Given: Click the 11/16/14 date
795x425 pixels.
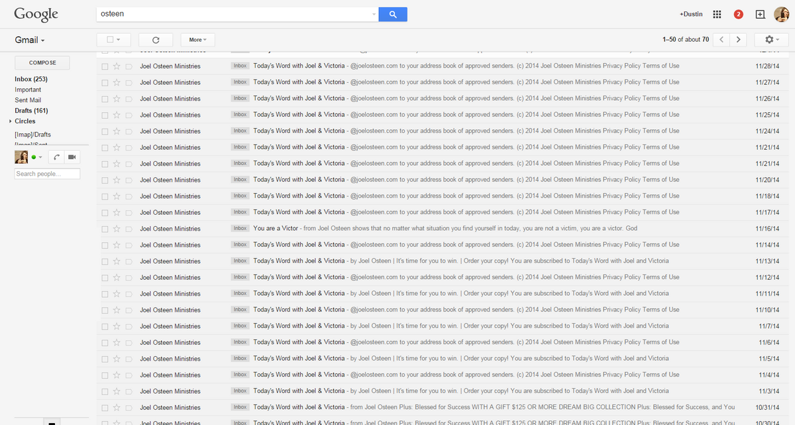Looking at the screenshot, I should pyautogui.click(x=767, y=229).
